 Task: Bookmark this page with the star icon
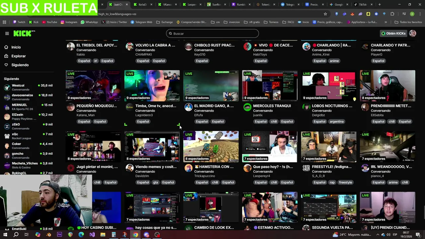tap(325, 14)
